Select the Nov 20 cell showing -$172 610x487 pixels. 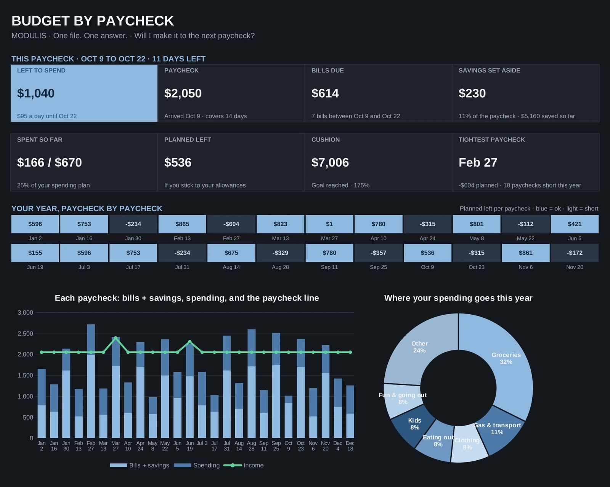(x=575, y=253)
